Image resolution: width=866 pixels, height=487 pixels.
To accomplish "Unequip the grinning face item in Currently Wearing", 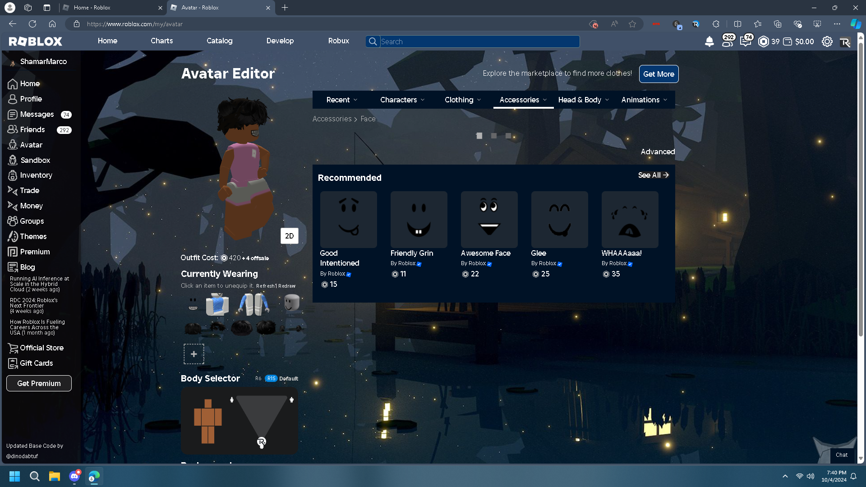I will click(x=193, y=304).
